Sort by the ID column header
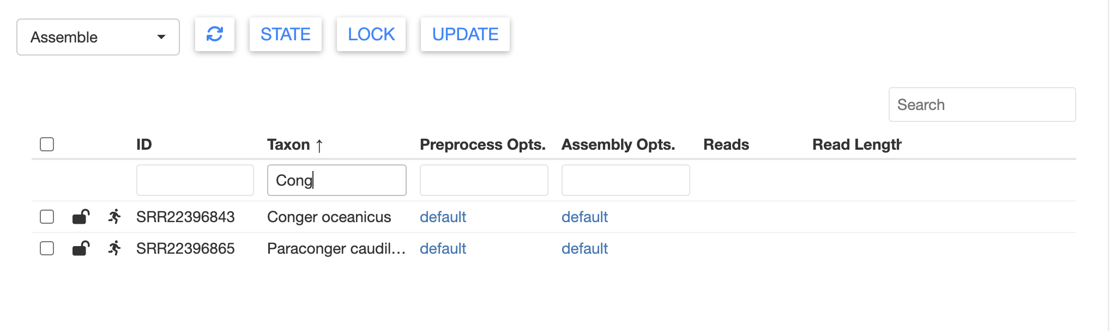This screenshot has height=331, width=1110. click(144, 144)
